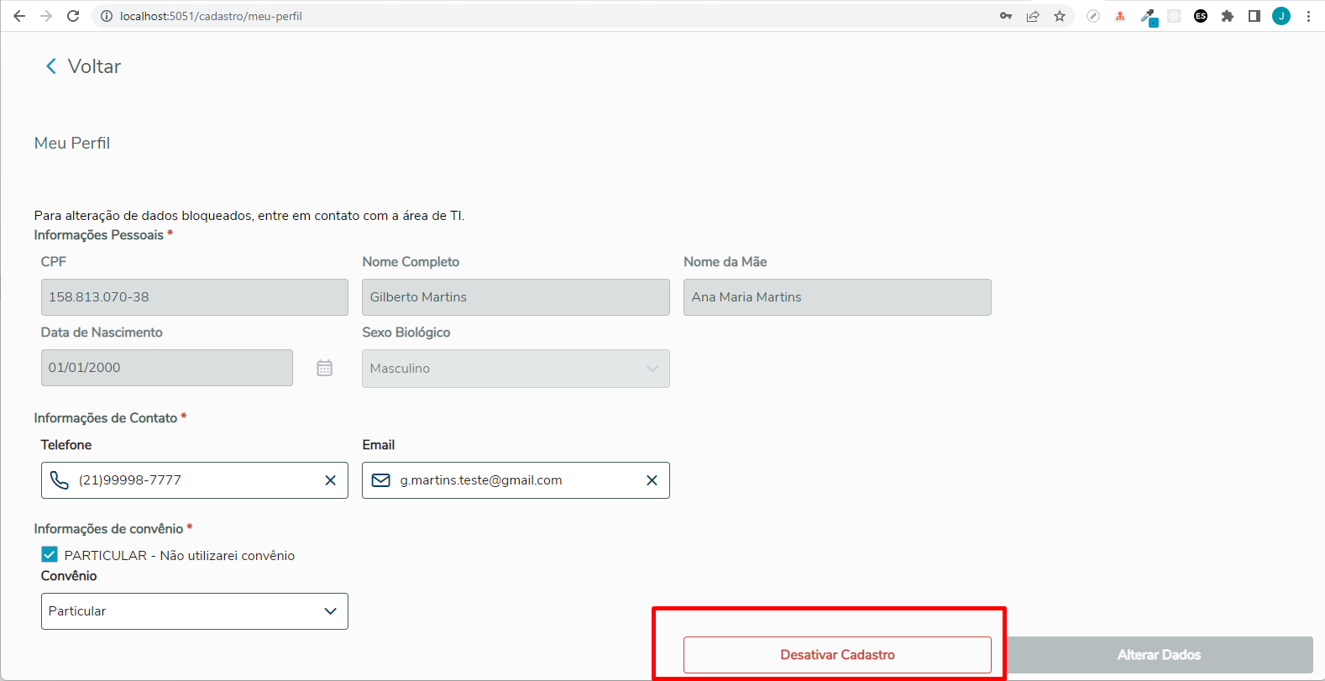Open the Chrome profile avatar menu
1325x681 pixels.
(1281, 16)
